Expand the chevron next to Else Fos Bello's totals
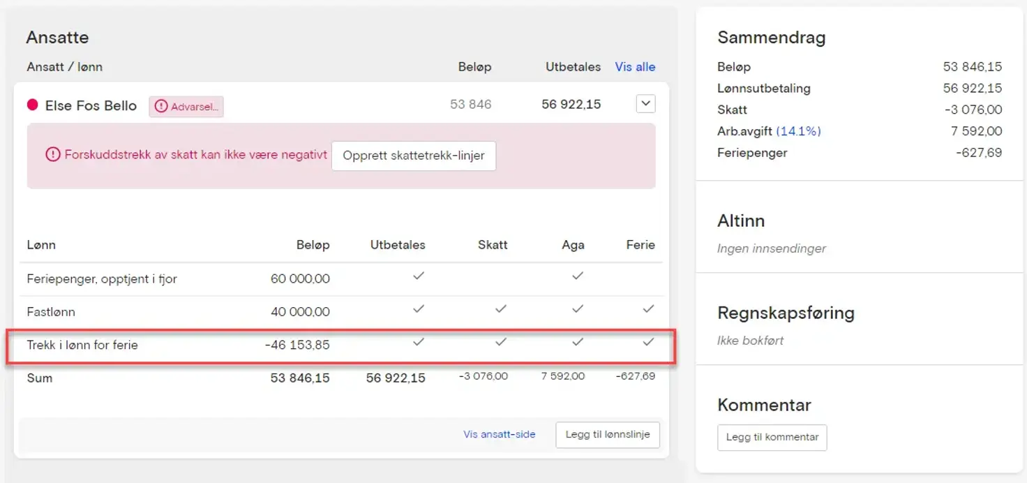Image resolution: width=1027 pixels, height=483 pixels. (x=645, y=103)
